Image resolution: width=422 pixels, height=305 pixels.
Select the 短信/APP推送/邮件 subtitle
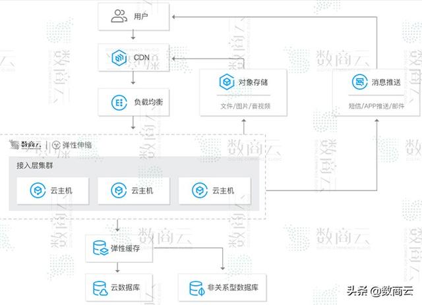(377, 106)
